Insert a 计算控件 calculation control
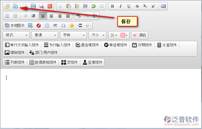Viewport: 202px width, 129px height. 167,45
